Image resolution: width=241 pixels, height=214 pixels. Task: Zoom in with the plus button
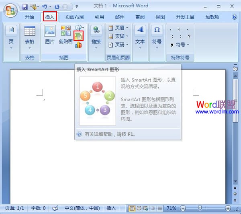228,208
